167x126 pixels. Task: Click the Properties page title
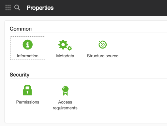click(x=40, y=8)
